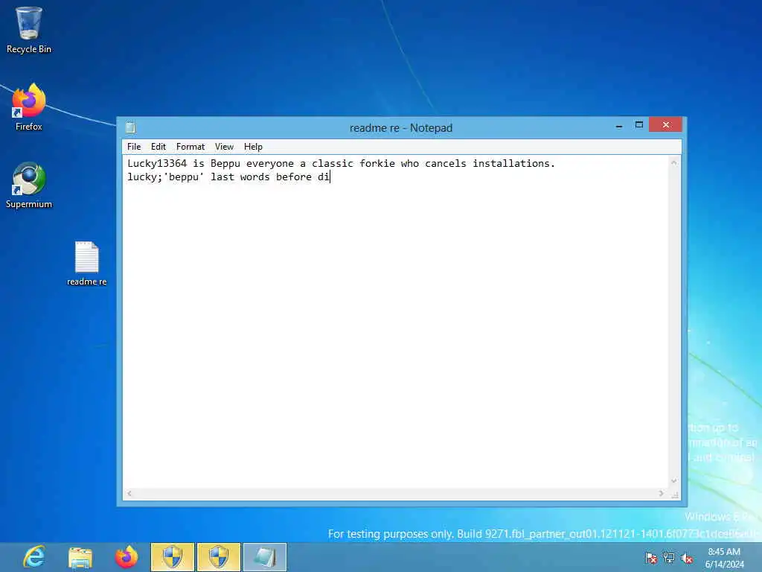The image size is (762, 572).
Task: Click the network tray icon
Action: tap(669, 558)
